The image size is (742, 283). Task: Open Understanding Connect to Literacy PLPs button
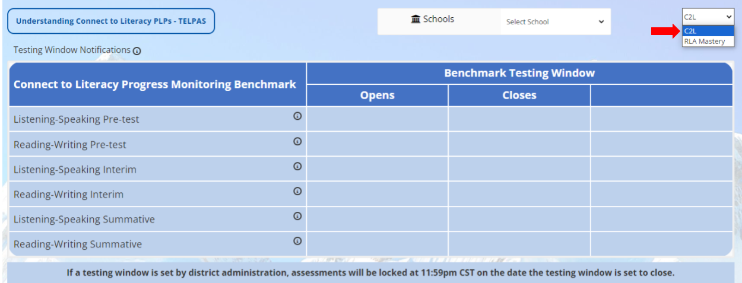111,21
